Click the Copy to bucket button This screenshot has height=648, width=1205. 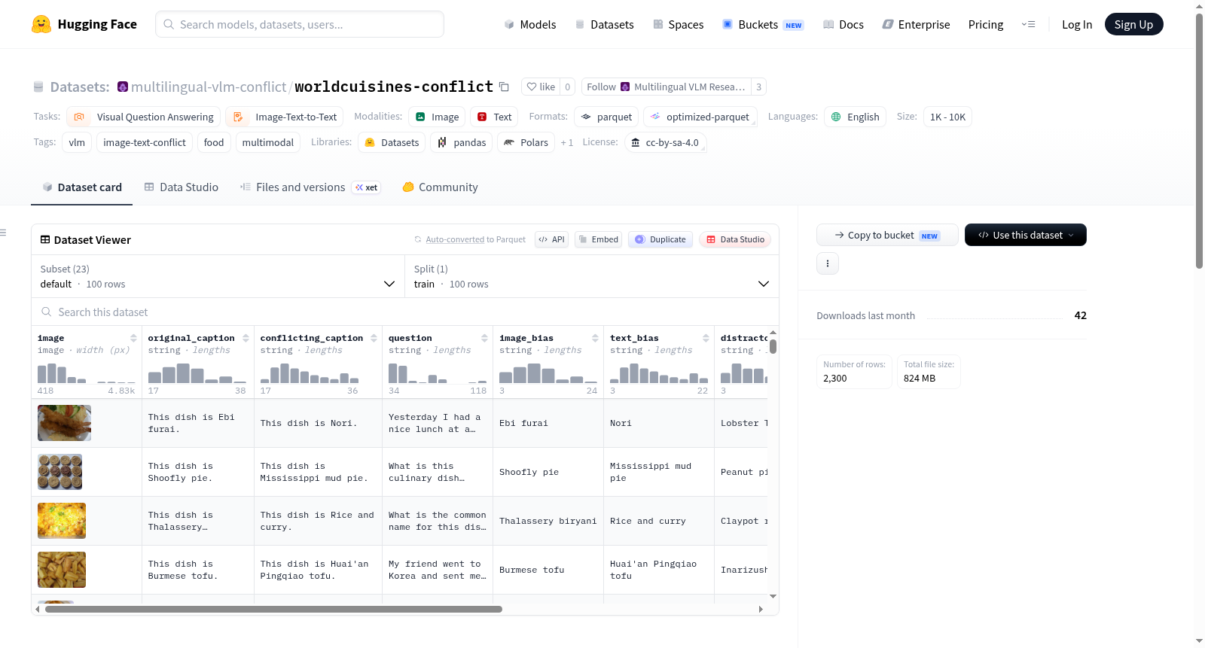click(887, 235)
